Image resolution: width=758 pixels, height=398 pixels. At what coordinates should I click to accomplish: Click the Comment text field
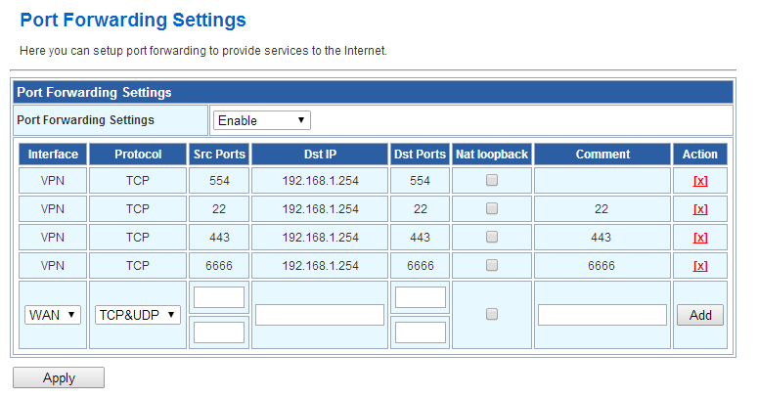coord(602,315)
